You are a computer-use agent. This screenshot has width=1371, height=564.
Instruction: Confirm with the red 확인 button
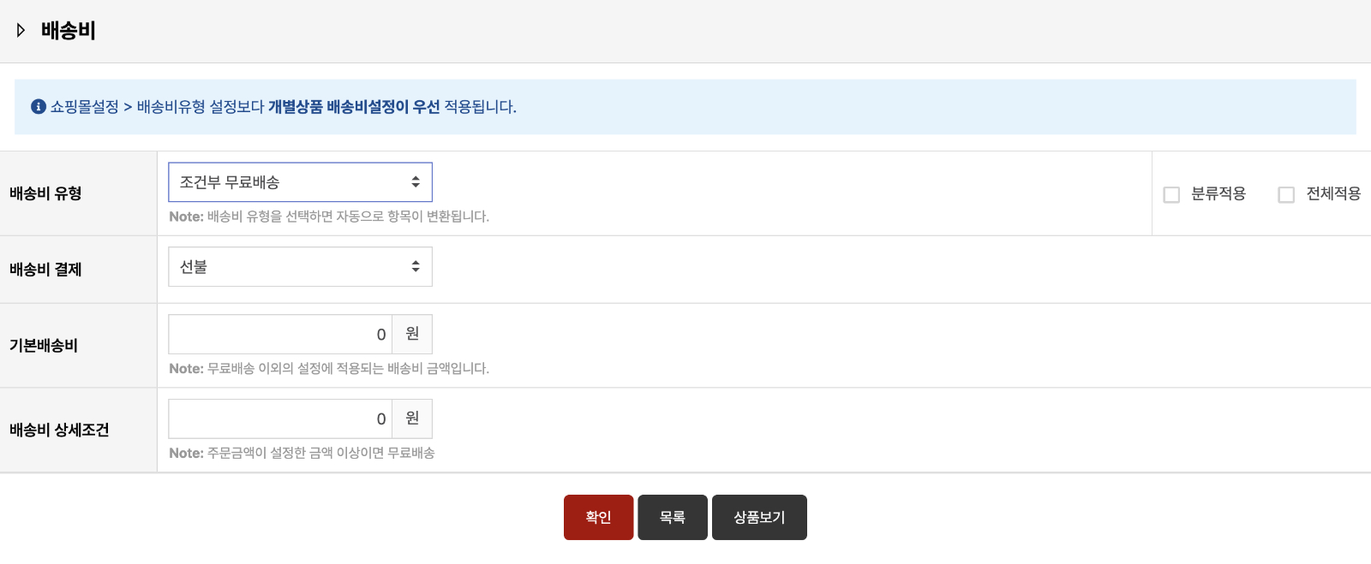[x=598, y=517]
